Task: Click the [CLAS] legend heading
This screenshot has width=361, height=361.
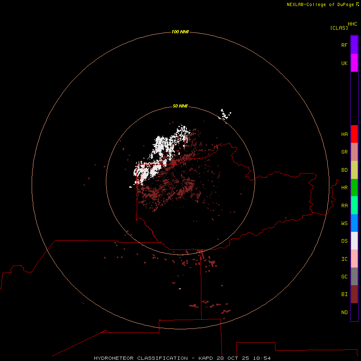Action: click(x=339, y=28)
